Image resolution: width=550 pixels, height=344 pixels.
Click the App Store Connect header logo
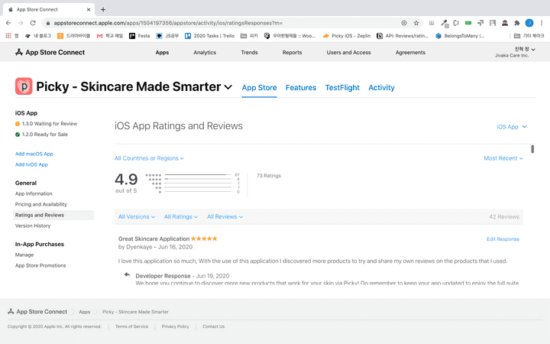pyautogui.click(x=50, y=53)
